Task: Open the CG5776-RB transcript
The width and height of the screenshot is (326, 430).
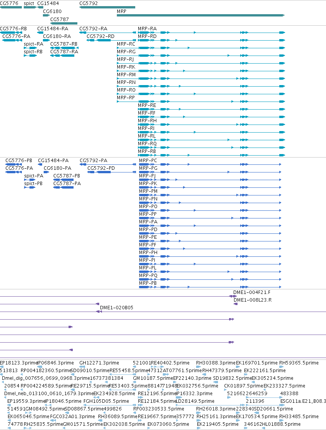Action: (x=11, y=33)
